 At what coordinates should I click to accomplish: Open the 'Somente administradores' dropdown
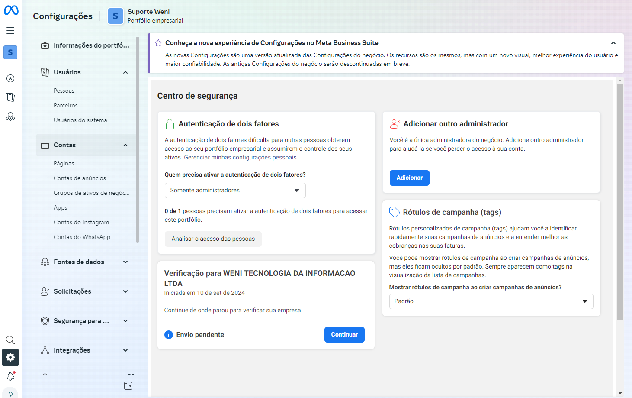235,190
